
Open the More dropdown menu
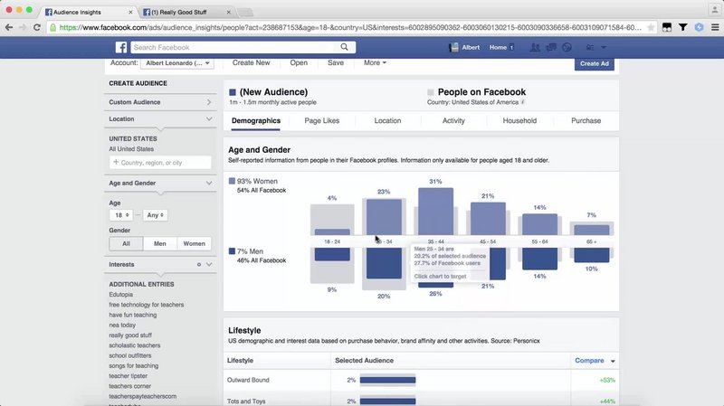click(375, 62)
